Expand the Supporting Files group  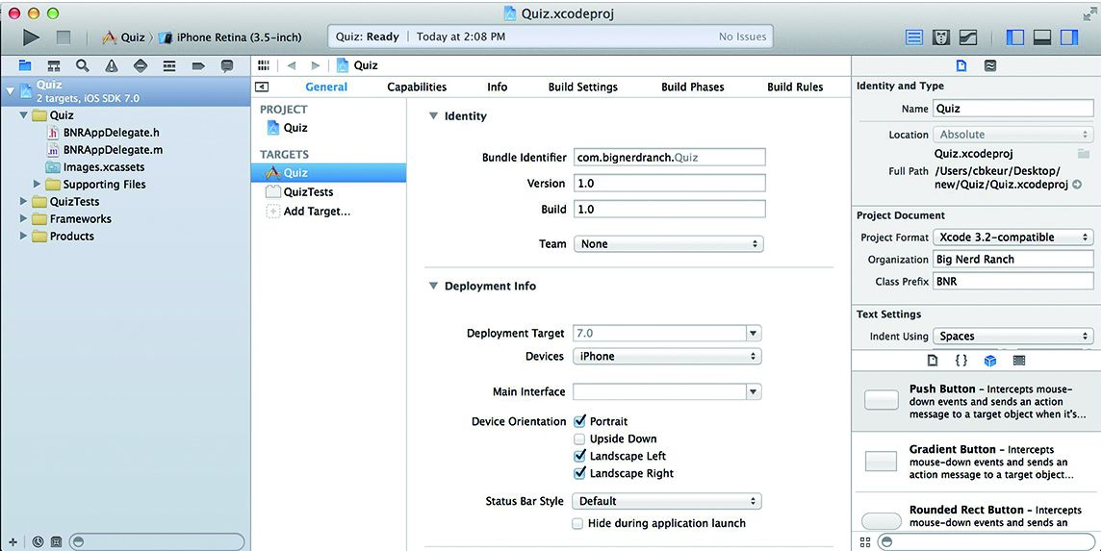[x=37, y=184]
